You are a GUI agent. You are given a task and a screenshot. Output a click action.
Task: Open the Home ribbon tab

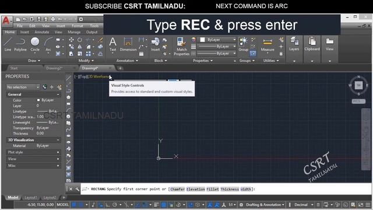point(10,32)
